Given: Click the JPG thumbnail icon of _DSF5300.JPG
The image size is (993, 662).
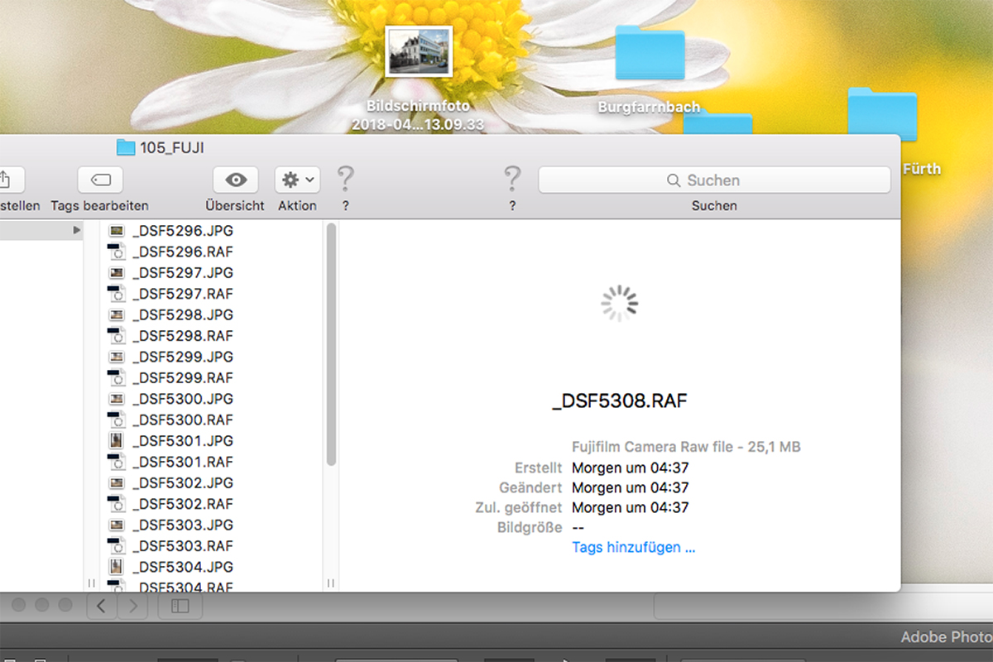Looking at the screenshot, I should coord(117,399).
